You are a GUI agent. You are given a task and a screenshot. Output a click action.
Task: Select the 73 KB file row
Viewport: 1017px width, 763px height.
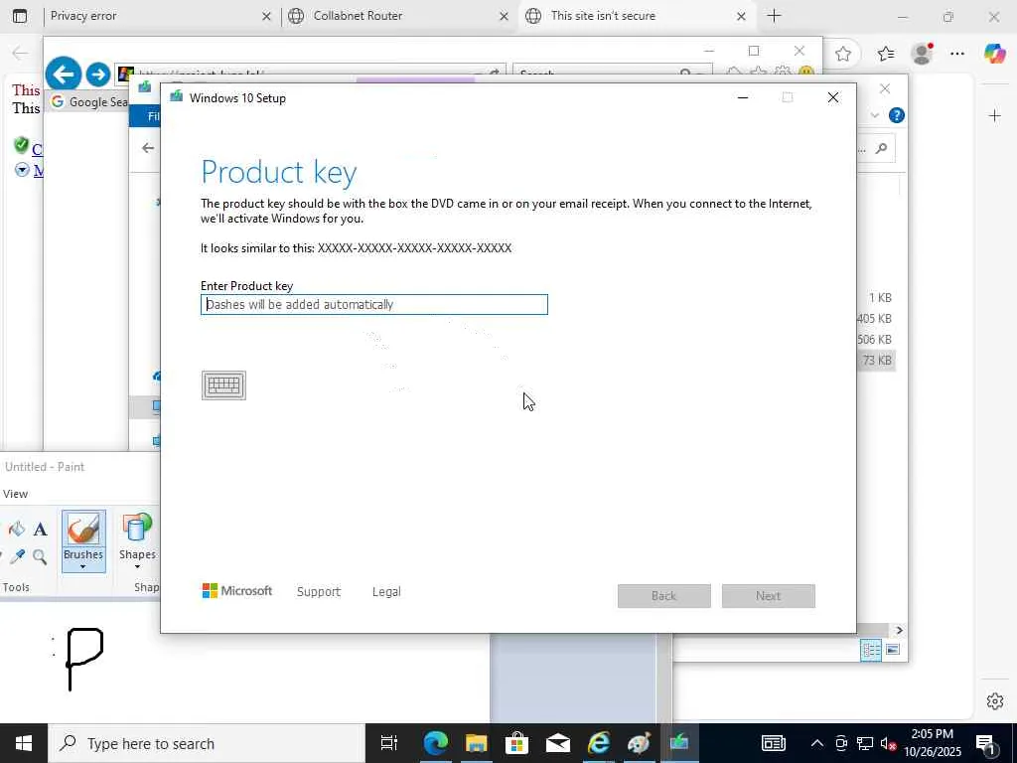876,360
